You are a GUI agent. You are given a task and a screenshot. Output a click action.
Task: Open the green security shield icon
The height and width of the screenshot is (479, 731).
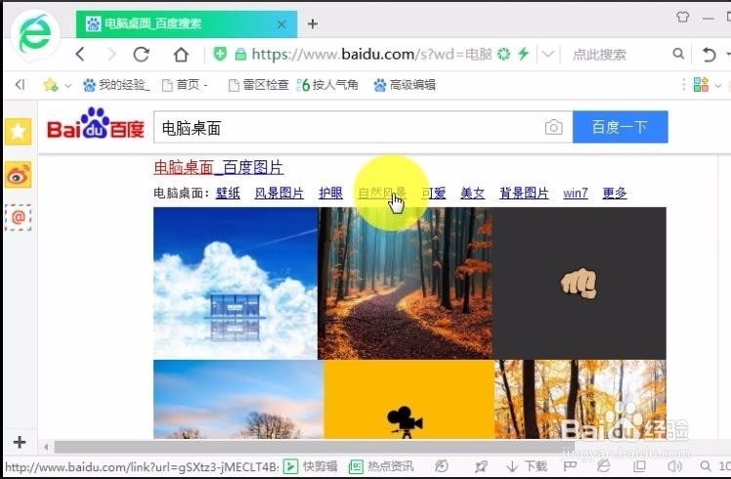click(220, 54)
